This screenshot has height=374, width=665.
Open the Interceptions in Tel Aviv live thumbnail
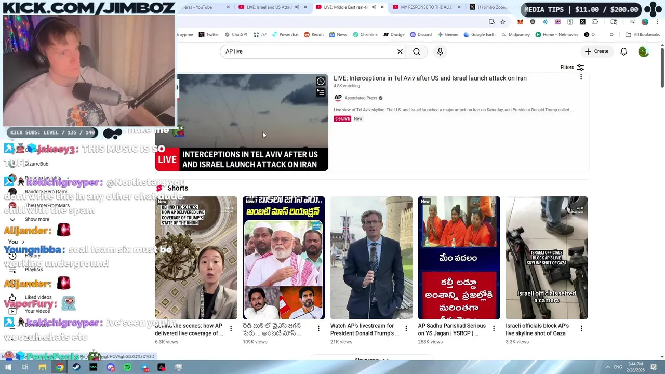click(x=242, y=122)
